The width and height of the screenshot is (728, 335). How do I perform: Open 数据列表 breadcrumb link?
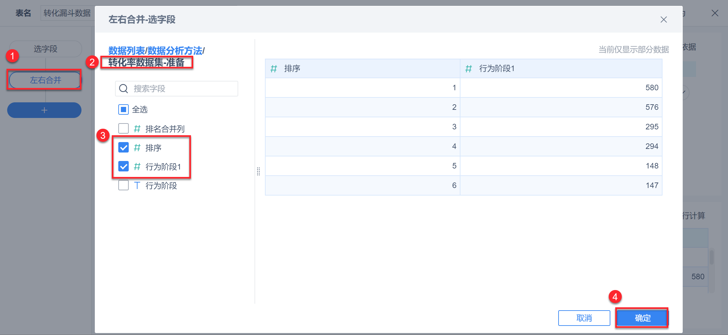pos(126,51)
